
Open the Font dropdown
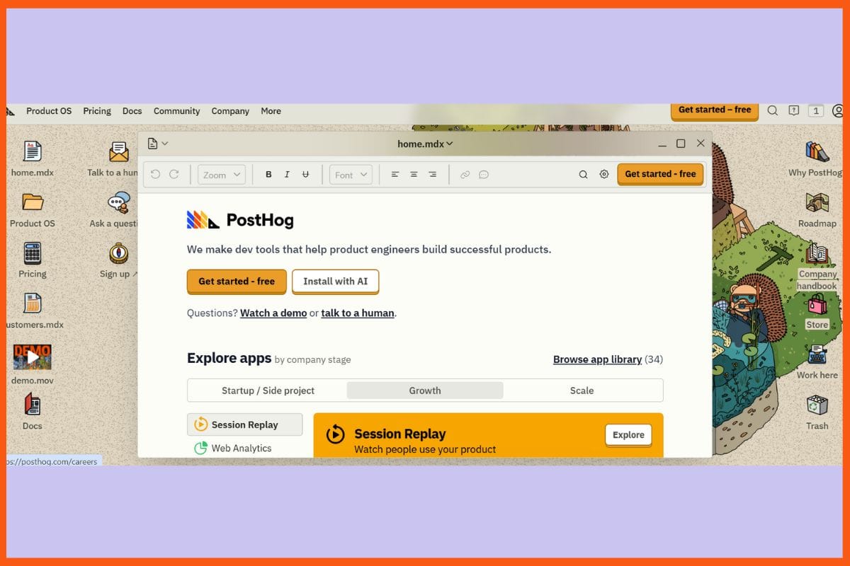click(x=350, y=174)
